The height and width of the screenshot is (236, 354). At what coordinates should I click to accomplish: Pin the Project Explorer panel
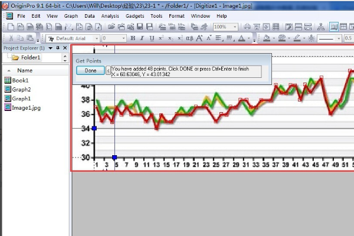tap(58, 48)
